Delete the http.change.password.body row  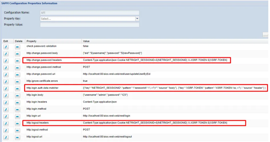(17, 54)
